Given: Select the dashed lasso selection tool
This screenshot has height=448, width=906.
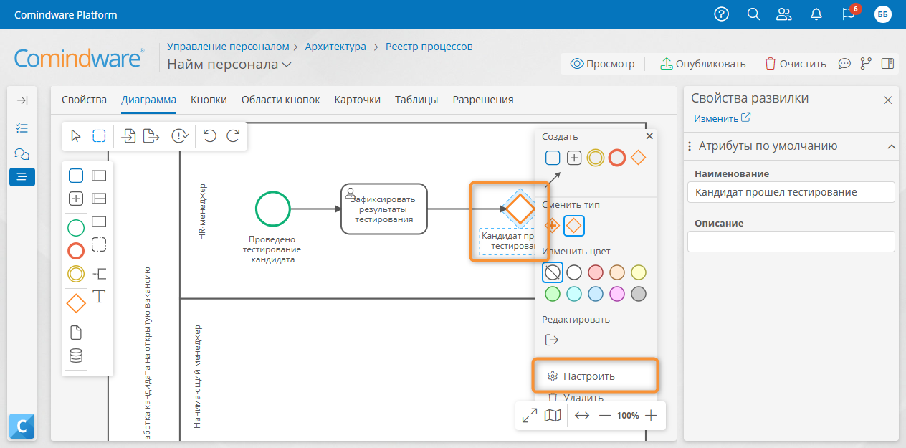Looking at the screenshot, I should point(99,136).
